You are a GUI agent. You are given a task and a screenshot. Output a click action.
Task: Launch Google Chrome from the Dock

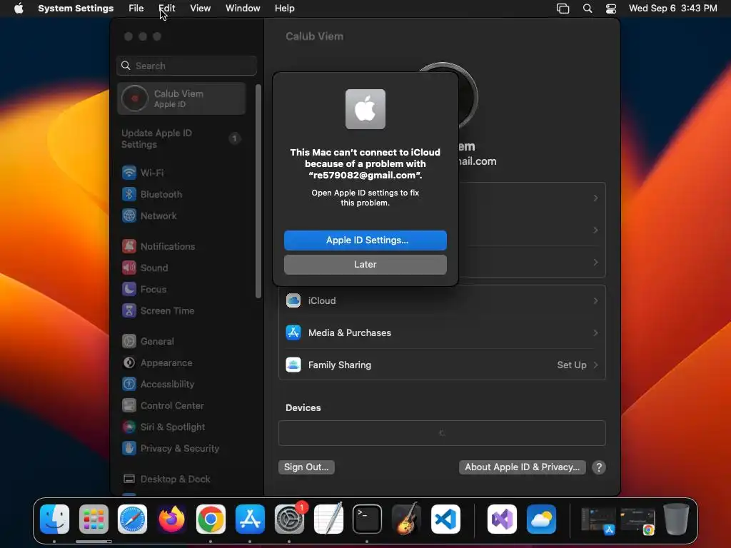pos(211,519)
